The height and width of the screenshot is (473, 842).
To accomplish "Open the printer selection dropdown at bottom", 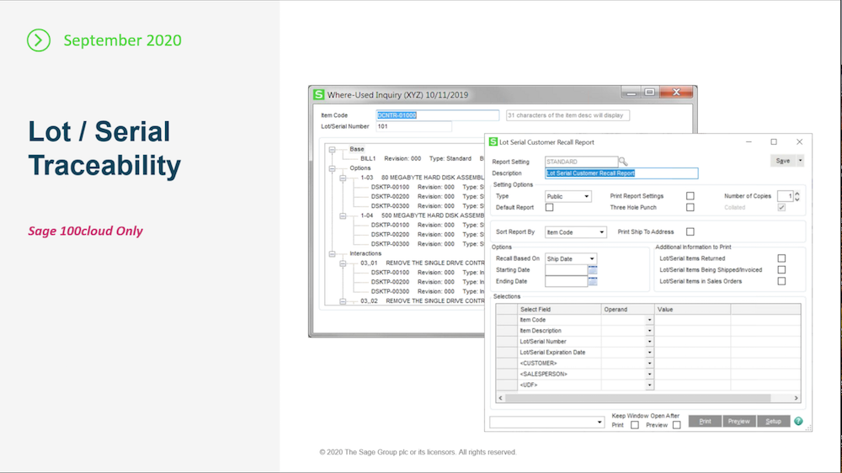I will pos(600,423).
